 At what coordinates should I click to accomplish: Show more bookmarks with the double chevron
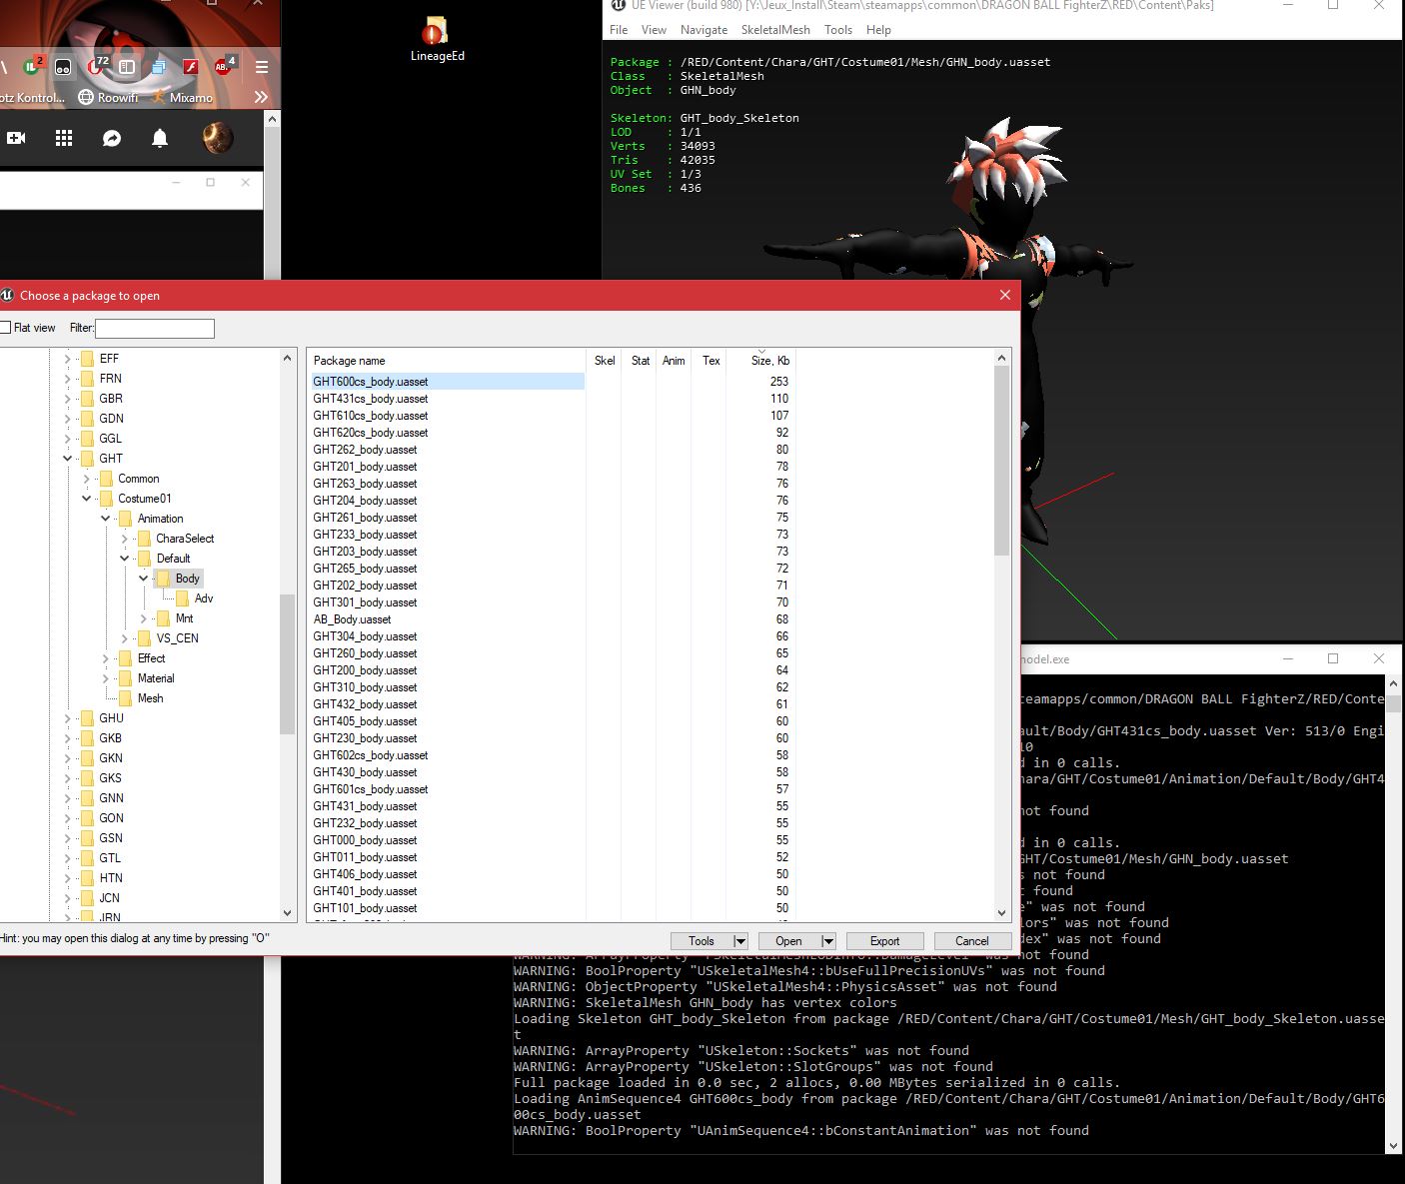261,97
